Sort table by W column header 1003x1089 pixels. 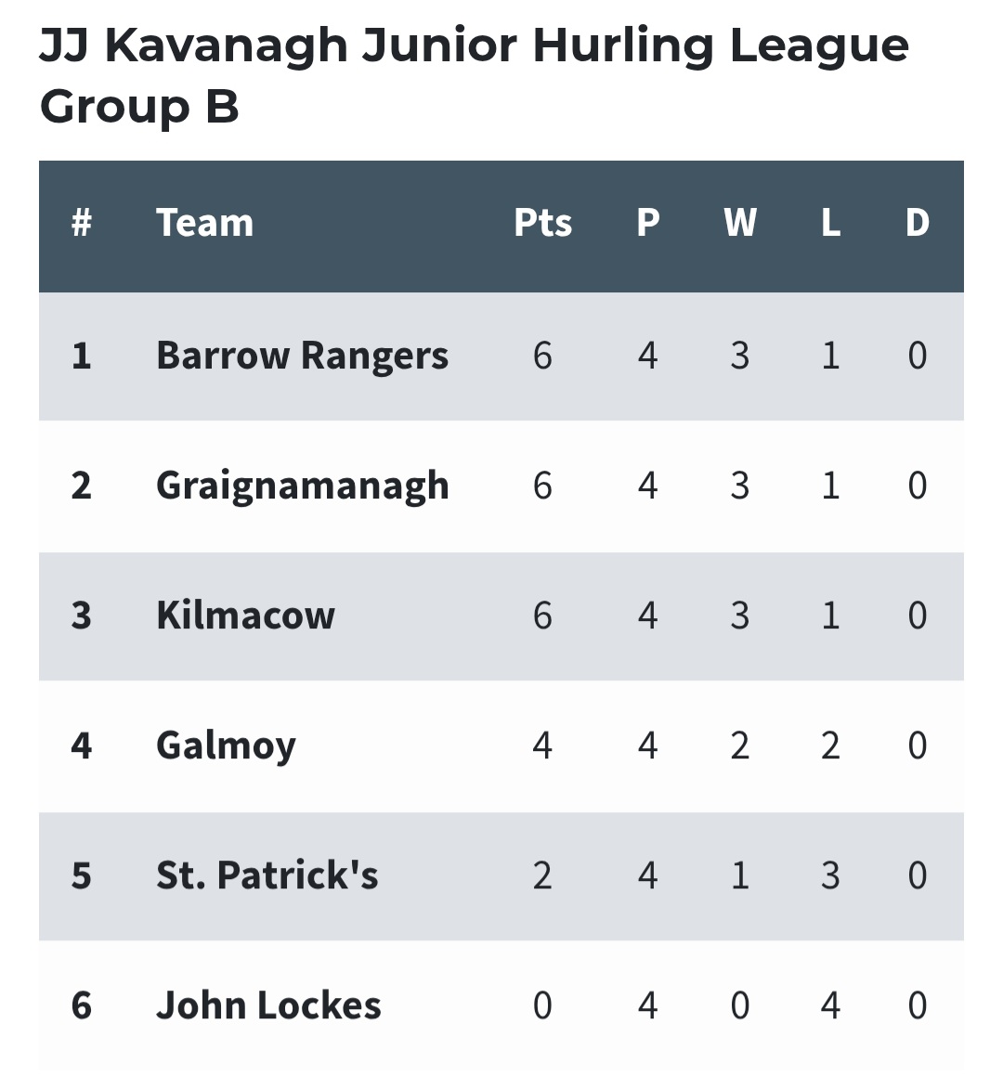[x=739, y=223]
